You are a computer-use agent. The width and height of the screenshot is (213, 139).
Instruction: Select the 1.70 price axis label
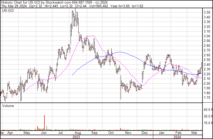[x=207, y=98]
